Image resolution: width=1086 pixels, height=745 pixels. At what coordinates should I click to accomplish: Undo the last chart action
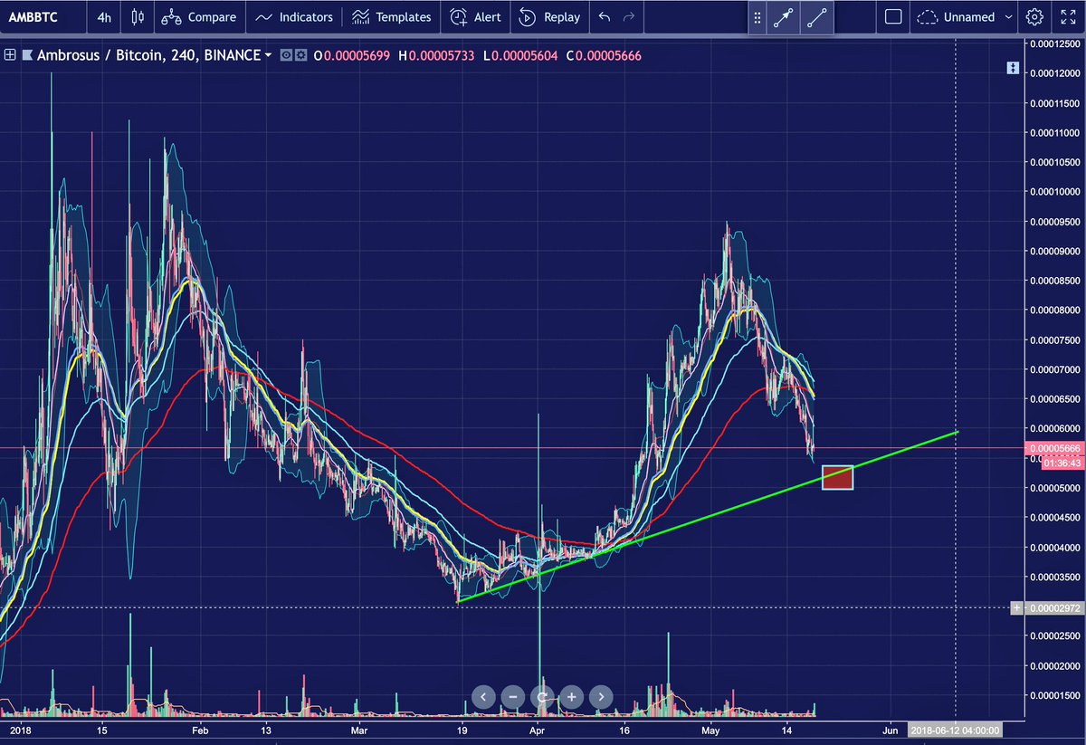pyautogui.click(x=605, y=17)
